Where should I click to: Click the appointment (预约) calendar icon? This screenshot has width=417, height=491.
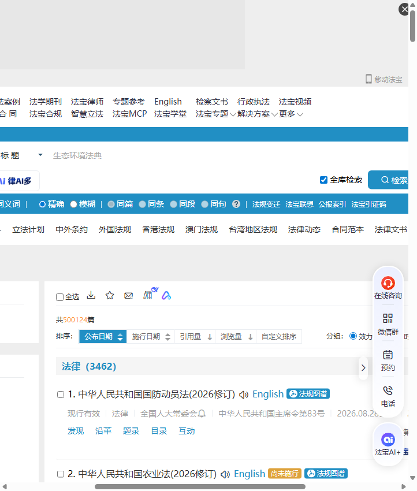[x=388, y=355]
